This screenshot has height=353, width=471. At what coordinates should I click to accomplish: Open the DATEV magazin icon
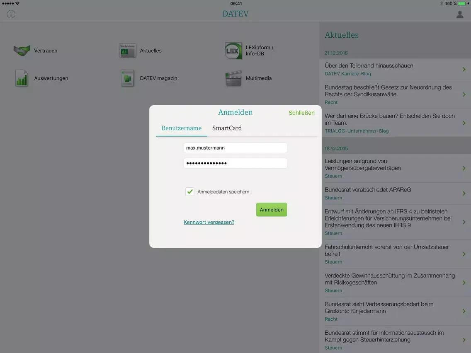pos(127,78)
